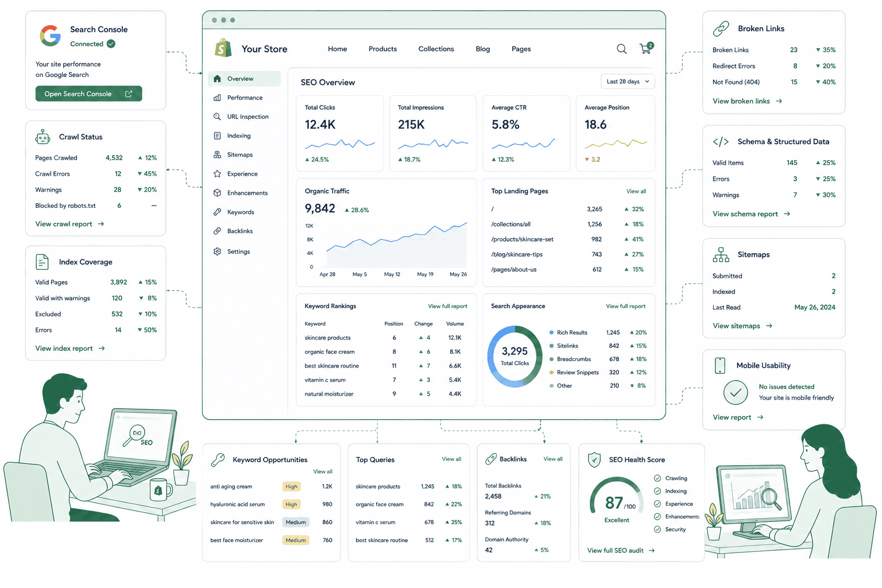This screenshot has height=588, width=882.
Task: Click the Connected checkmark badge
Action: pos(111,44)
